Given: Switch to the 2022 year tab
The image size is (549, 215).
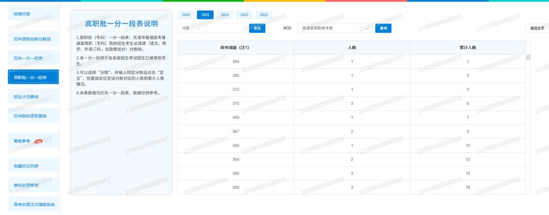Looking at the screenshot, I should (264, 15).
